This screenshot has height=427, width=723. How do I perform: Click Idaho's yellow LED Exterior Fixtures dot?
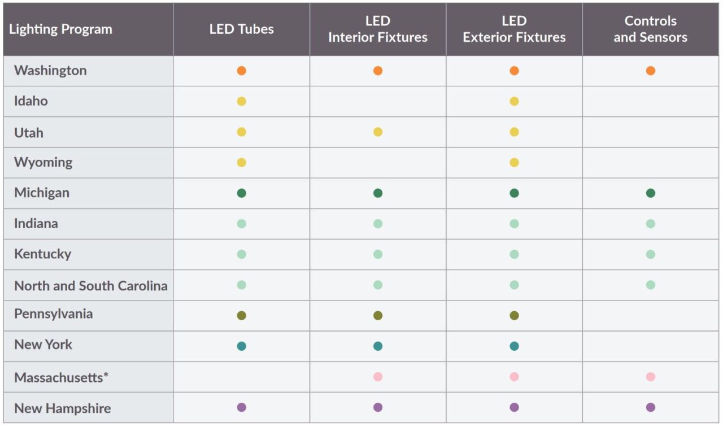514,102
